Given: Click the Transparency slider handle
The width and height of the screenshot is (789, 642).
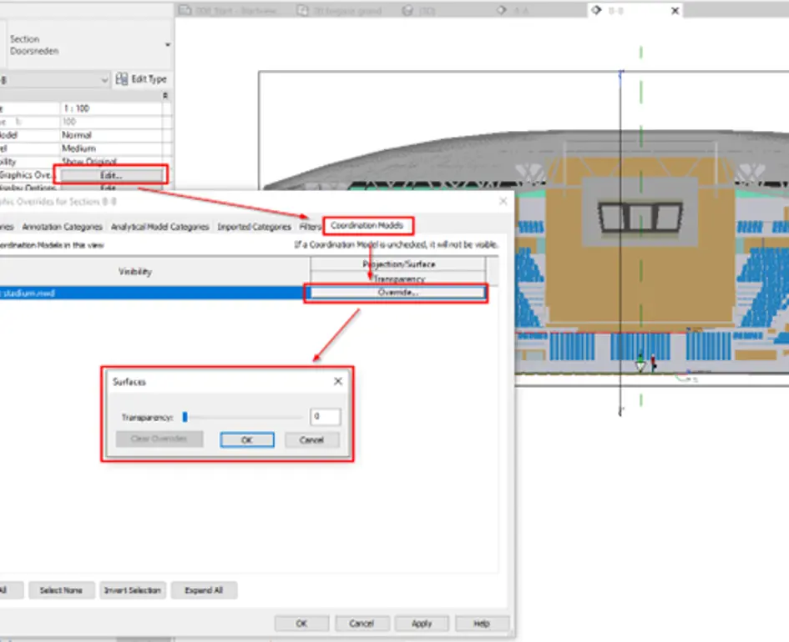Looking at the screenshot, I should pyautogui.click(x=185, y=417).
